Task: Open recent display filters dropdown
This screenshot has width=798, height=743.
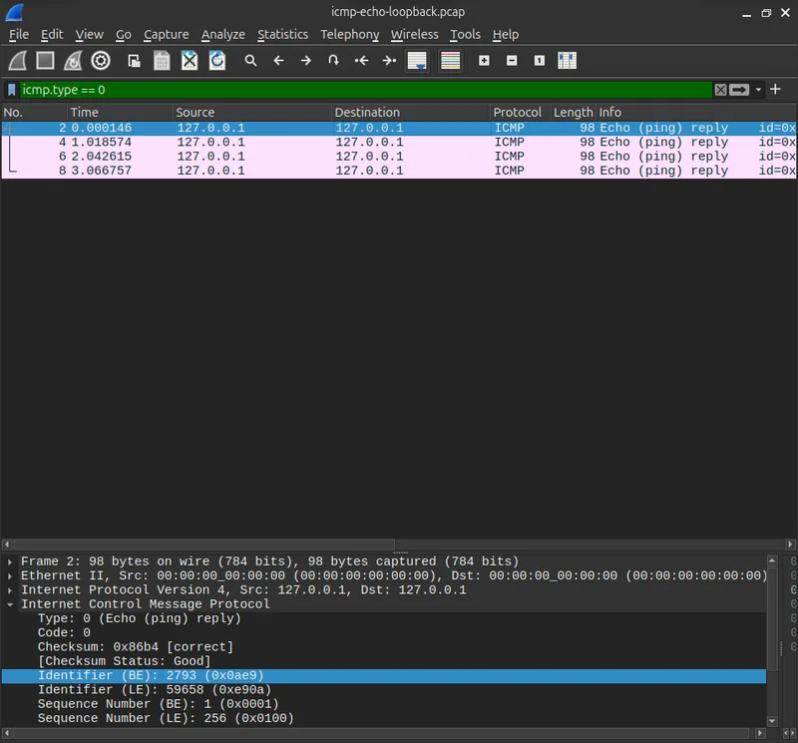Action: pyautogui.click(x=758, y=90)
